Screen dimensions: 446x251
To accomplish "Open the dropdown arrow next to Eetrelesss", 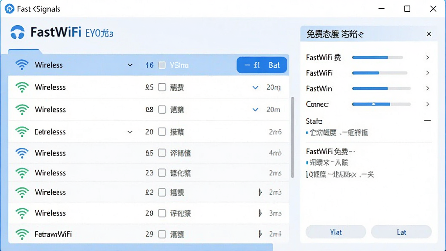I will coord(130,132).
